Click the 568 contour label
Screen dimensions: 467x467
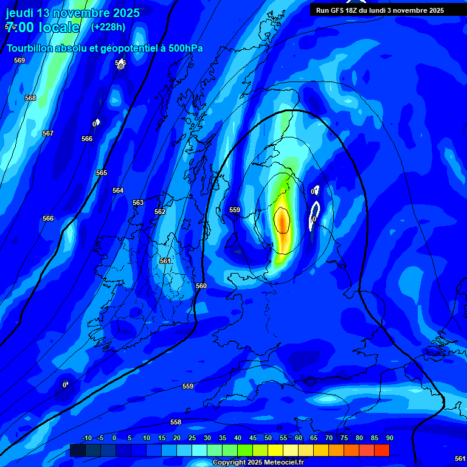coord(30,98)
